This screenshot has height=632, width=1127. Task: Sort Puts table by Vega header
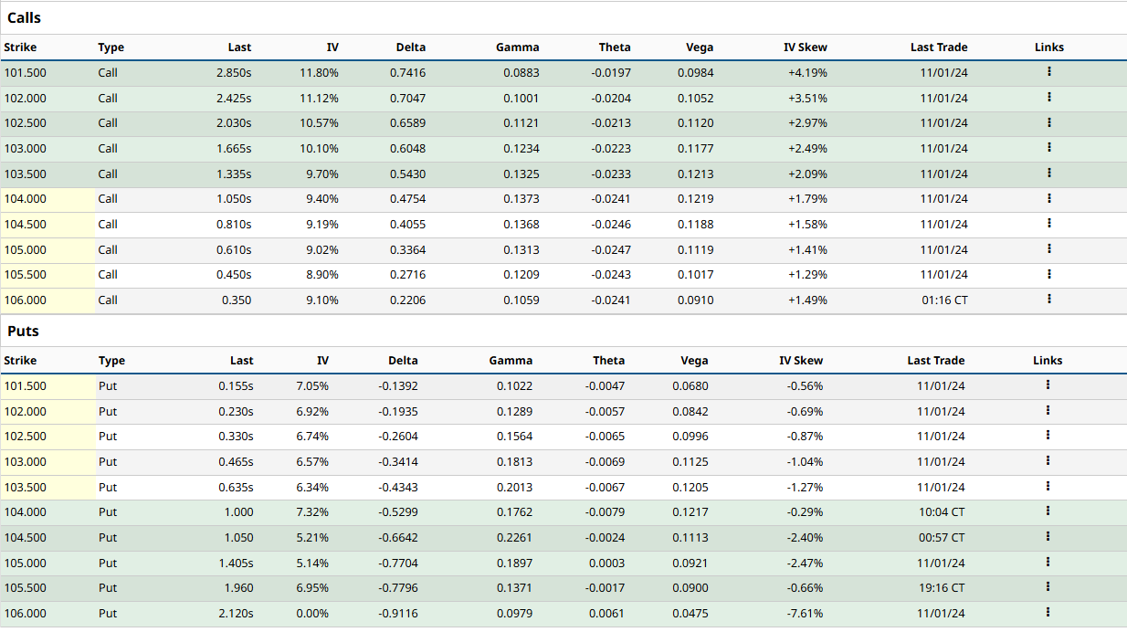pos(693,361)
